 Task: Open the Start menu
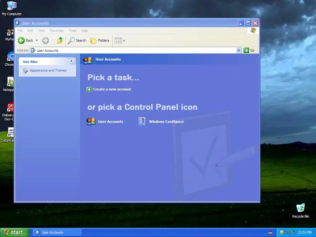[x=15, y=232]
